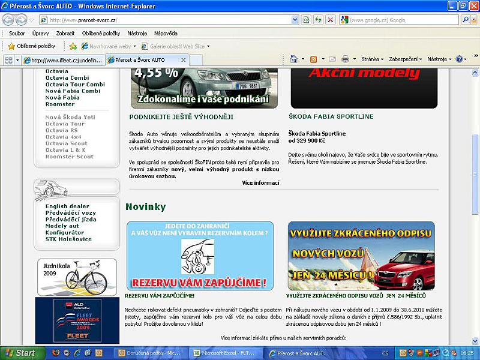The width and height of the screenshot is (480, 360).
Task: Open the Úpravy menu
Action: point(40,34)
